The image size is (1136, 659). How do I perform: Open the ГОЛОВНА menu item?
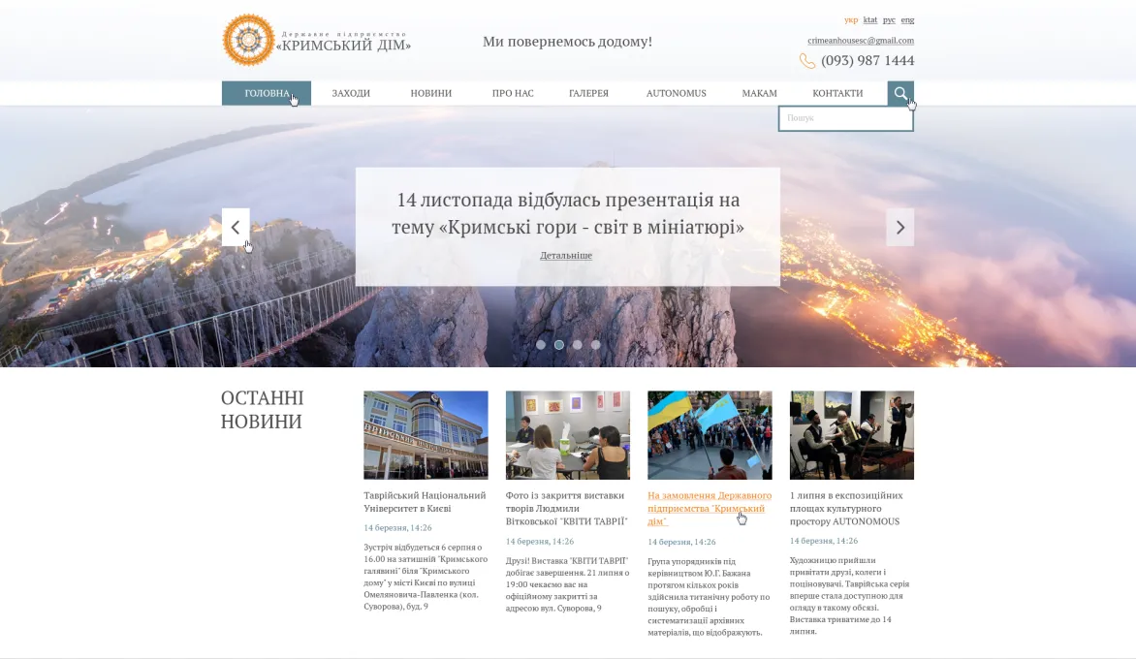[x=267, y=93]
